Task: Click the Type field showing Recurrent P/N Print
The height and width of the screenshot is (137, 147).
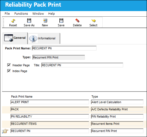Action: tap(59, 57)
